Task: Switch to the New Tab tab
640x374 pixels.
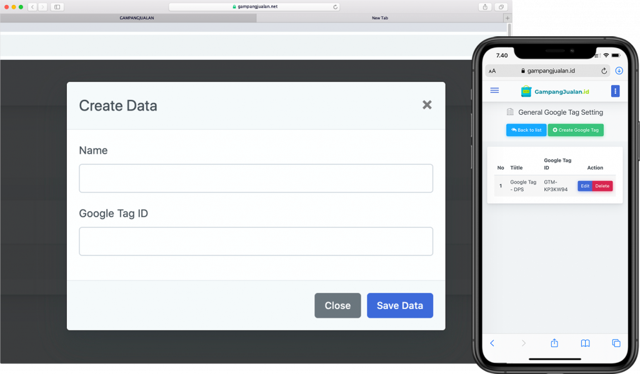Action: [379, 18]
